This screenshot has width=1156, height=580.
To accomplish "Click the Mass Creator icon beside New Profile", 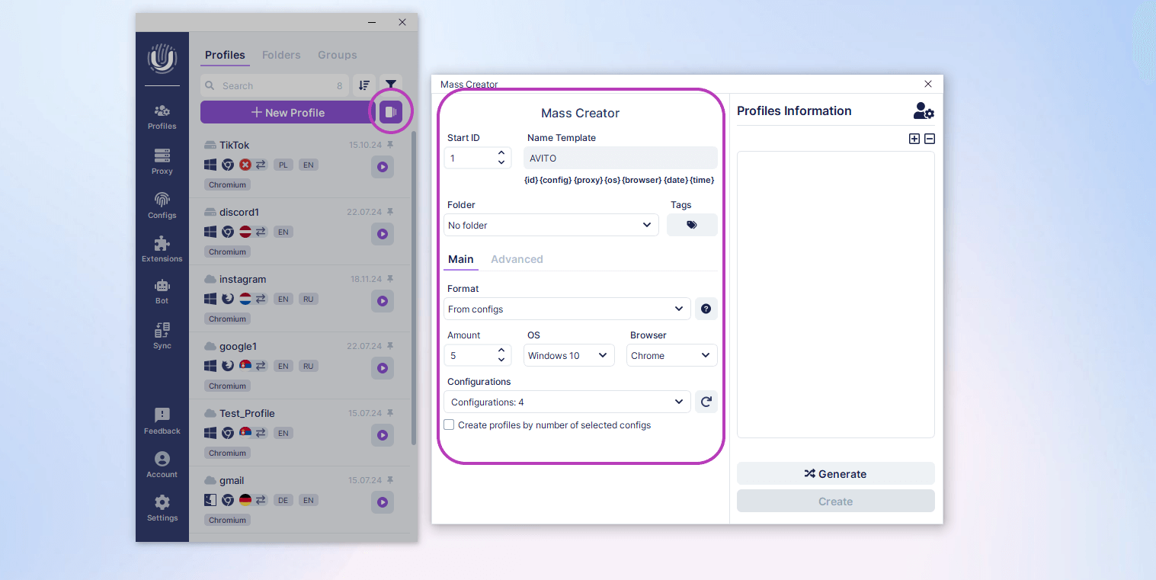I will pos(390,113).
